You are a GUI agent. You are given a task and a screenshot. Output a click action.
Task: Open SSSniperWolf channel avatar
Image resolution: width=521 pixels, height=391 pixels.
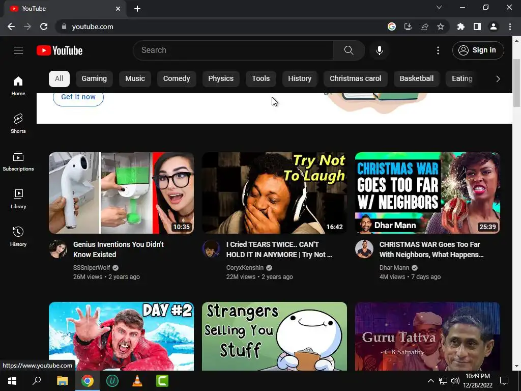click(x=58, y=248)
